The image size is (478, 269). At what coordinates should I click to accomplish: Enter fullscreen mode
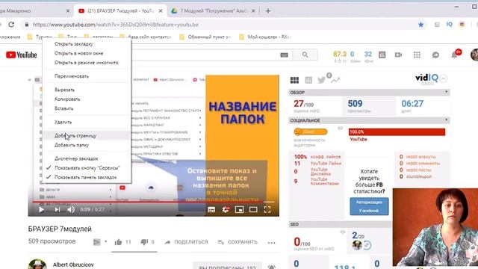point(267,209)
